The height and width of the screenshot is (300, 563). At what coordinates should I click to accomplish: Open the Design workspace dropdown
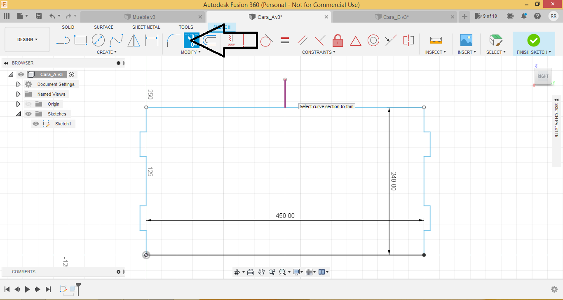[27, 39]
